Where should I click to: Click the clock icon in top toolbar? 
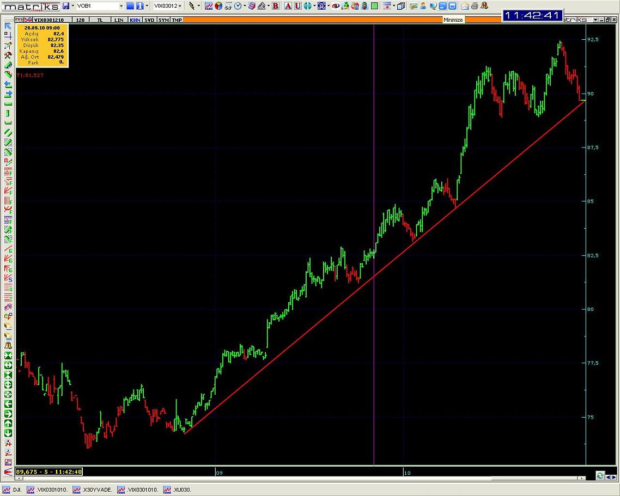[238, 6]
